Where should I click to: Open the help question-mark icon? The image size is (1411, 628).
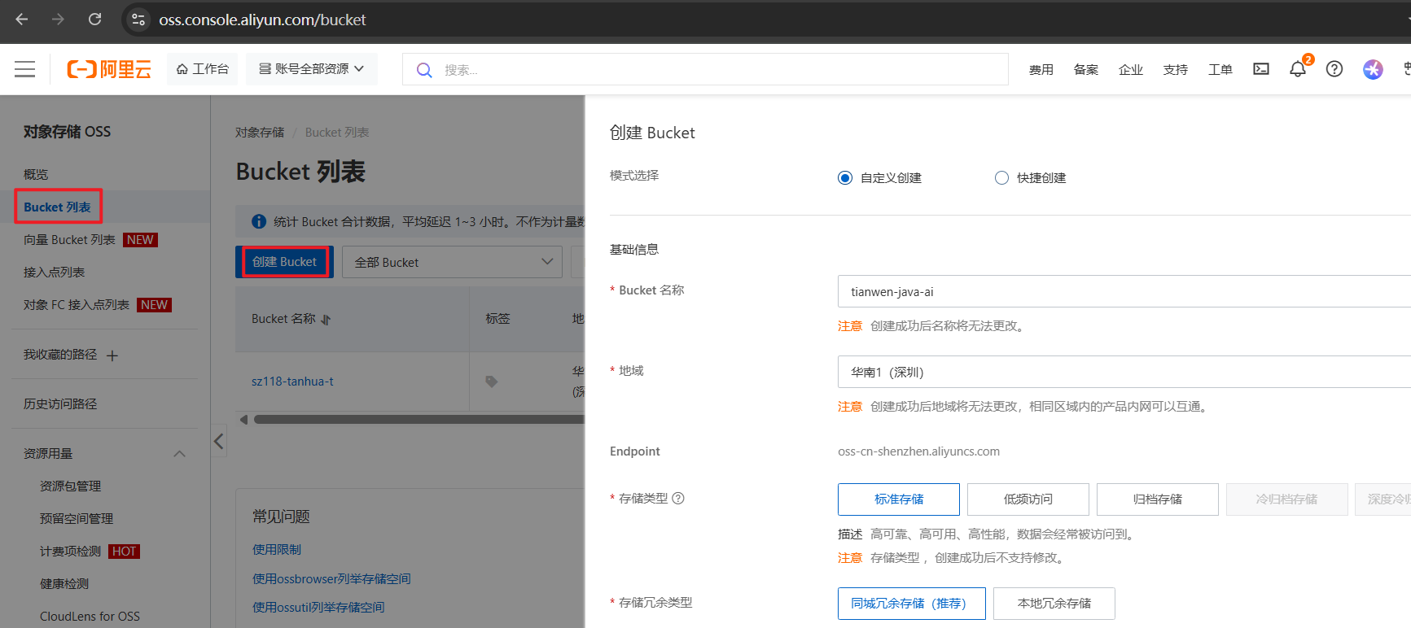tap(1334, 69)
